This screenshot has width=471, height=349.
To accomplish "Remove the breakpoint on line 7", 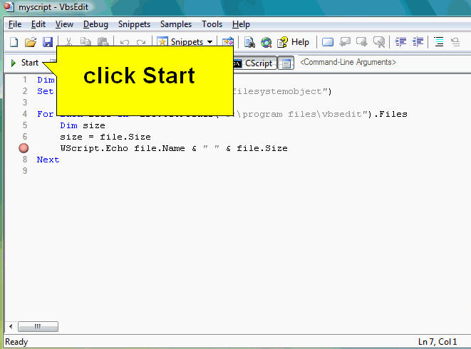I will [24, 148].
